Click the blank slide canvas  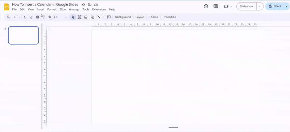[x=175, y=76]
